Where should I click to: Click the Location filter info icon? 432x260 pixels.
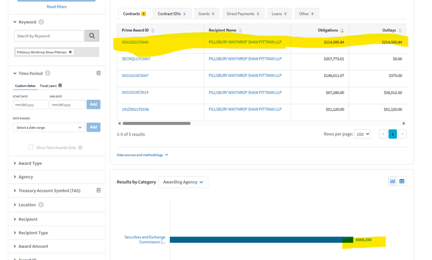[x=41, y=205]
